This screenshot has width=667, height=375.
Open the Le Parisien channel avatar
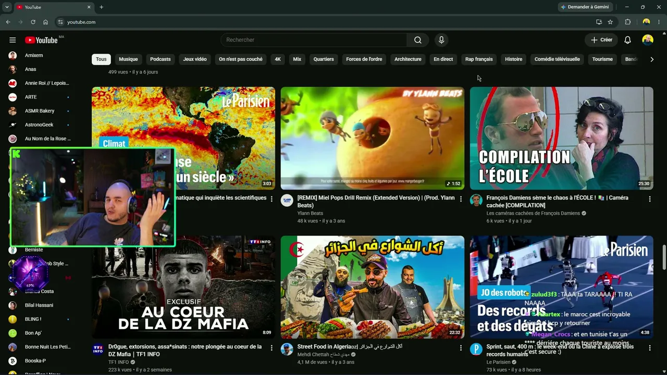click(476, 349)
